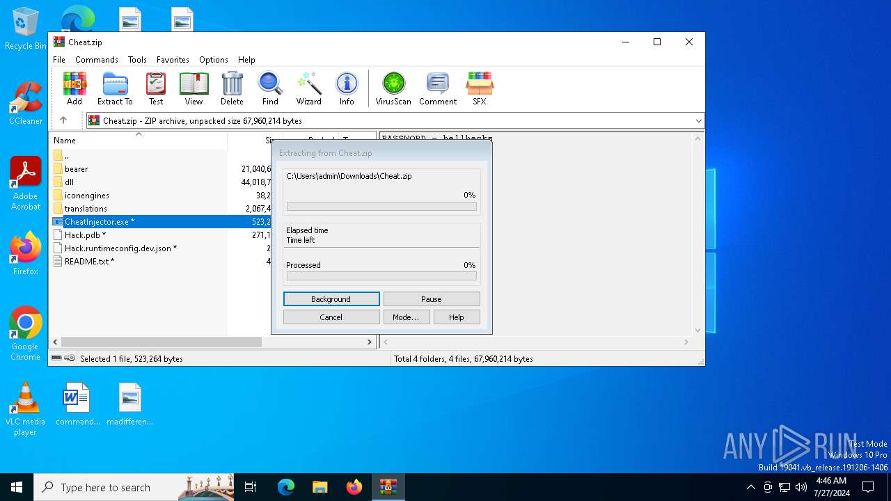Cancel the extraction
Image resolution: width=891 pixels, height=501 pixels.
[x=331, y=317]
